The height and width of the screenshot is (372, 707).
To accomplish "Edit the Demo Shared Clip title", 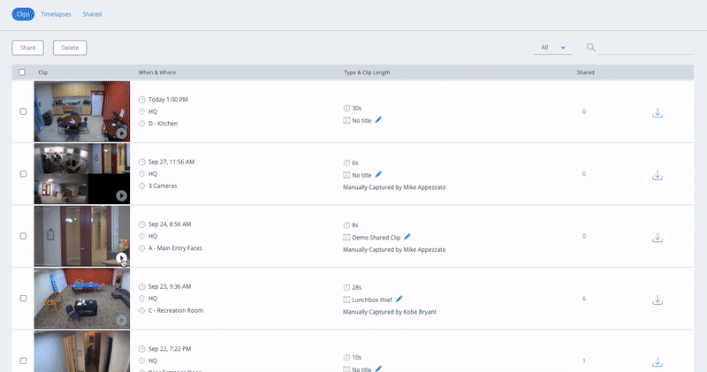I will click(407, 237).
